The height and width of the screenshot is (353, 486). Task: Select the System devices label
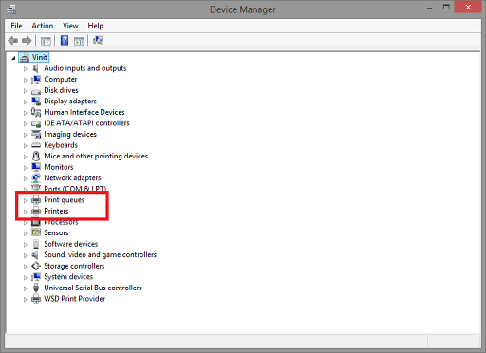tap(68, 277)
